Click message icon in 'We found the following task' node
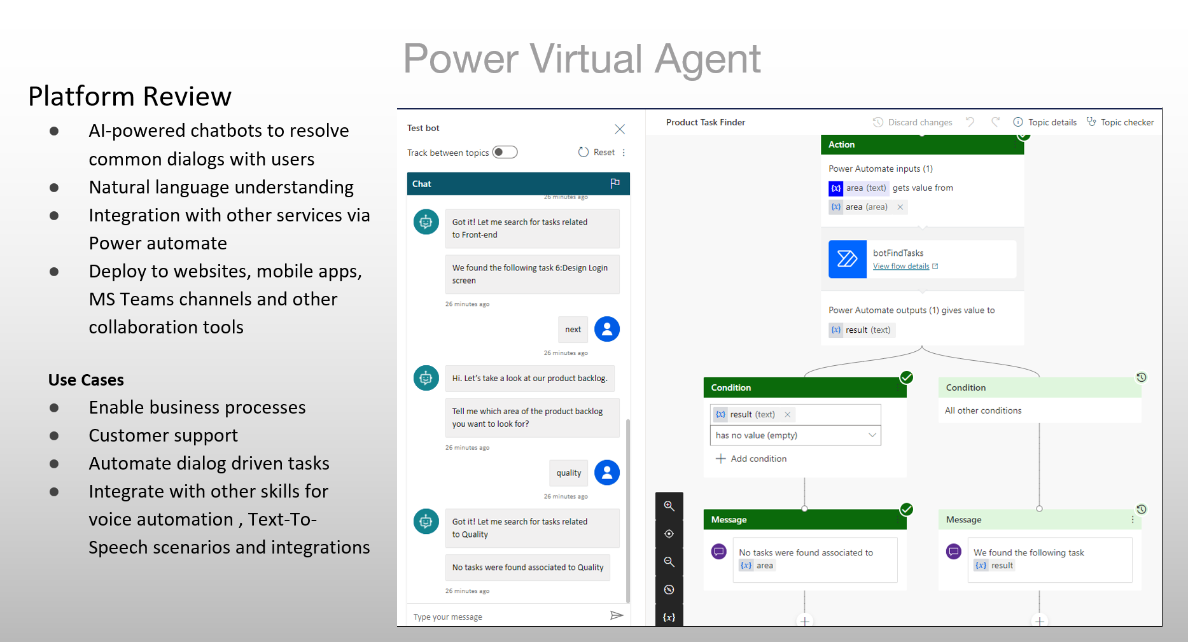1188x642 pixels. [x=954, y=551]
